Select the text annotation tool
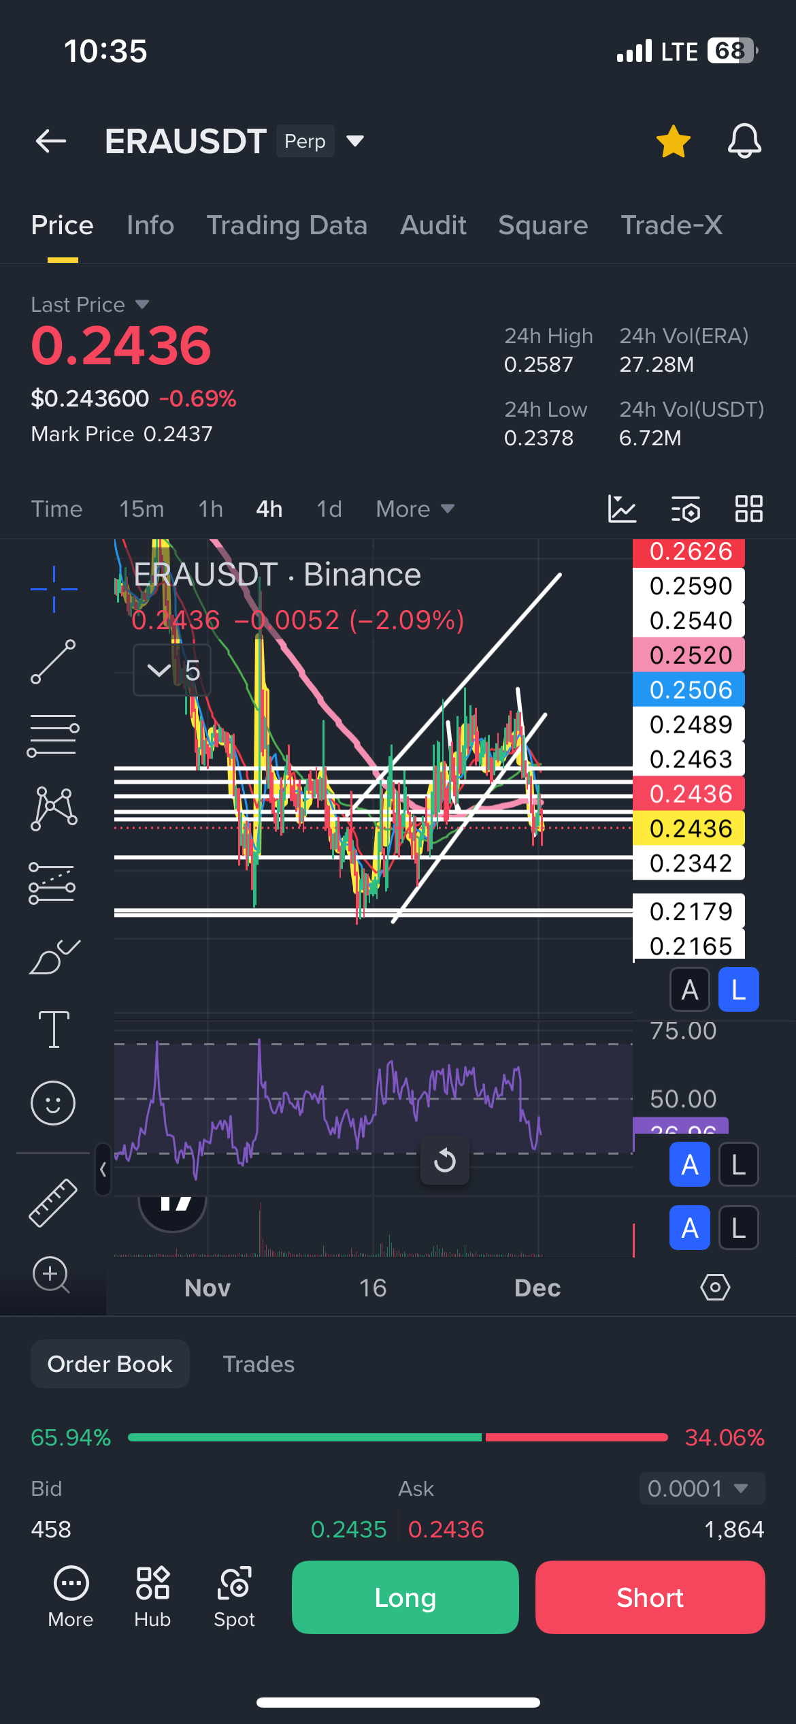This screenshot has height=1724, width=796. click(x=54, y=1029)
